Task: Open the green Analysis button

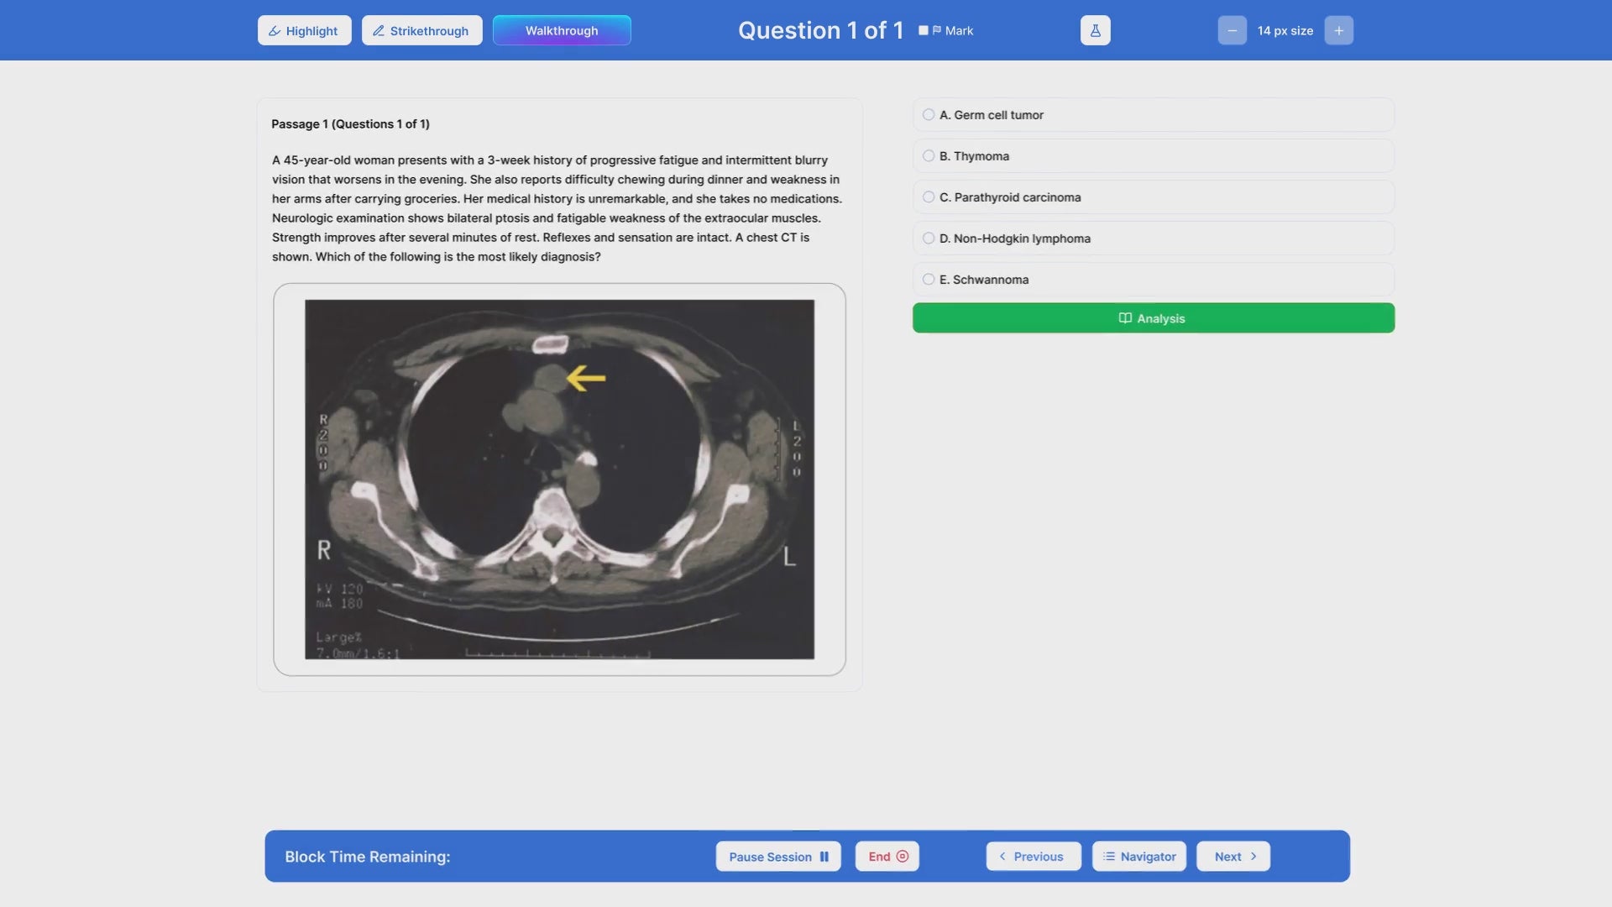Action: click(1153, 318)
